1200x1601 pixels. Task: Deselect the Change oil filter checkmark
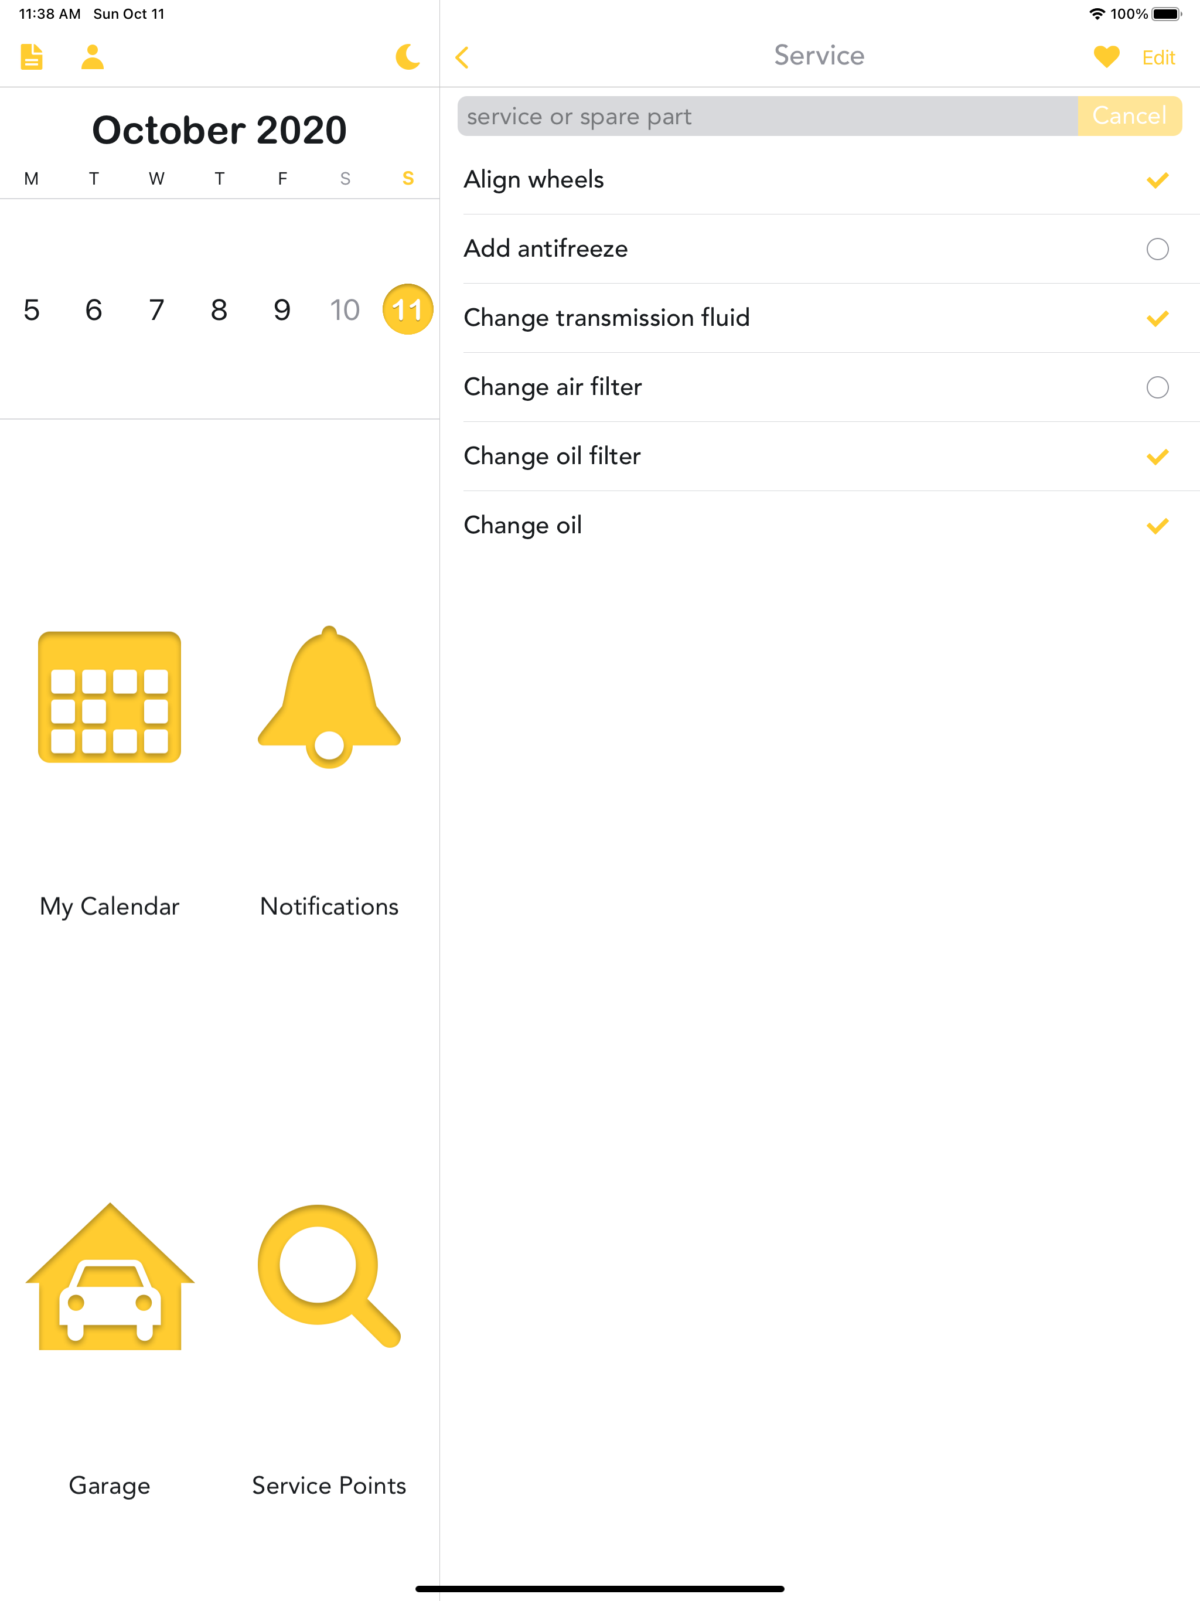(x=1157, y=457)
